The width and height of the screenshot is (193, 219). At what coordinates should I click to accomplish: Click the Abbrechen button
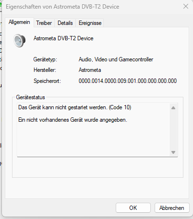172,208
